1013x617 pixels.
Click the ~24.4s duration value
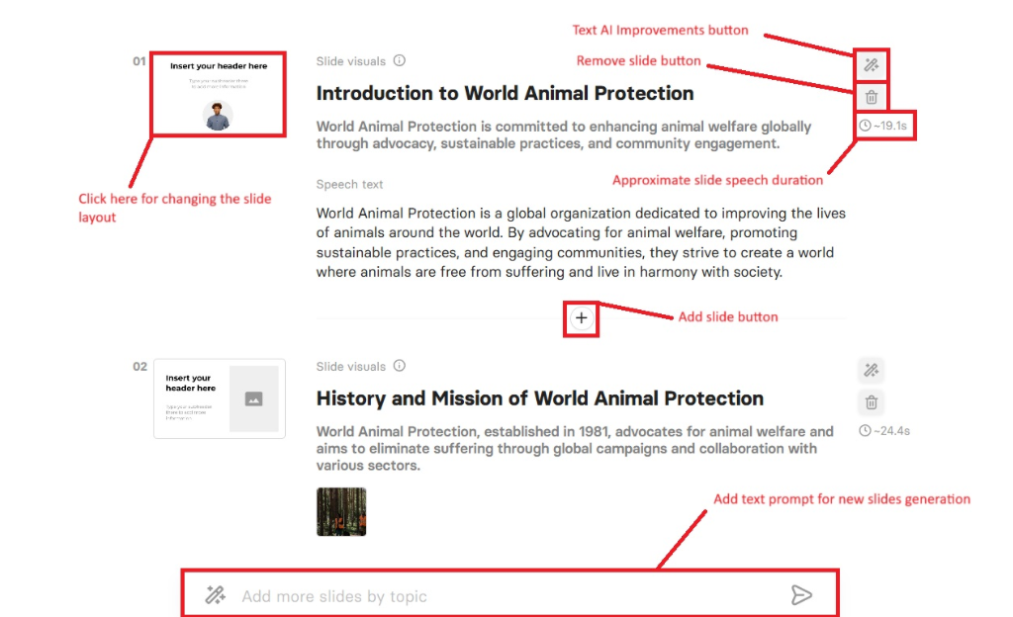pos(891,430)
